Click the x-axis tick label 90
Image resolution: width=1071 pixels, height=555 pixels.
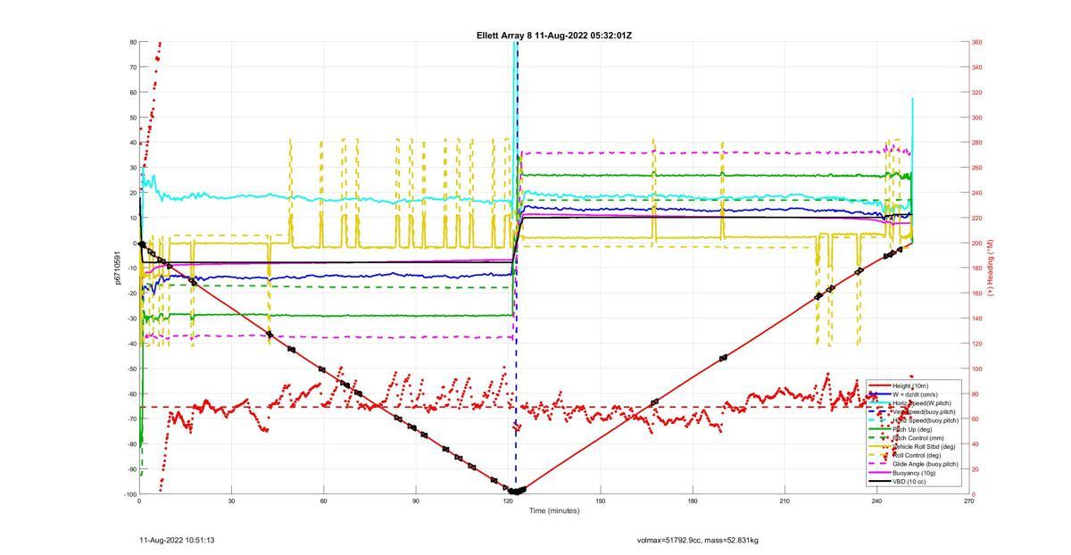[416, 501]
